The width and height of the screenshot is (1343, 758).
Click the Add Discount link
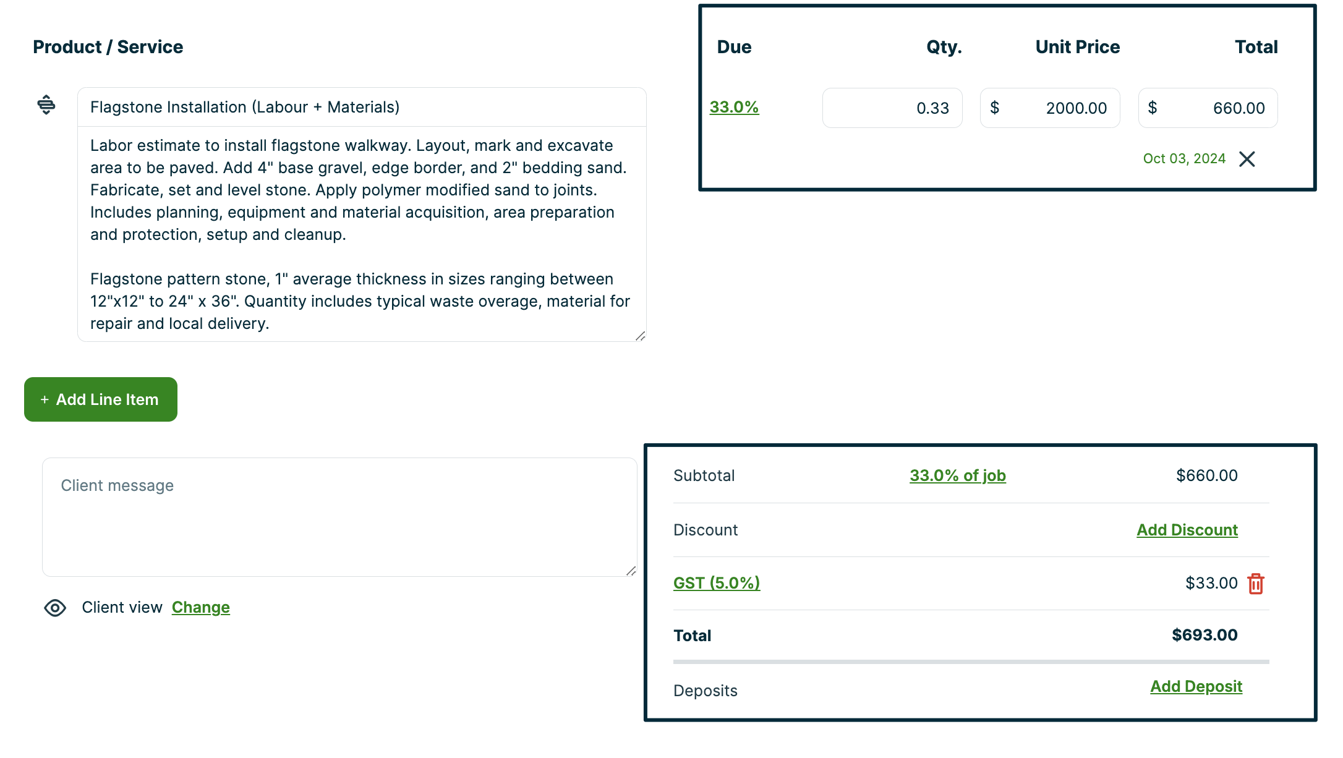tap(1187, 530)
